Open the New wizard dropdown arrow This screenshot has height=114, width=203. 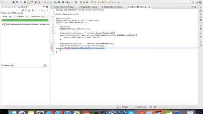point(4,2)
